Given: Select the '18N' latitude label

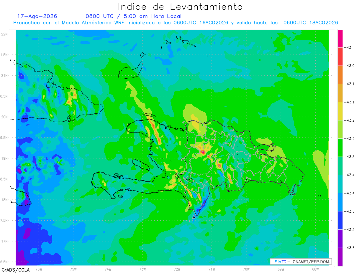Looking at the screenshot, I should pyautogui.click(x=5, y=200).
